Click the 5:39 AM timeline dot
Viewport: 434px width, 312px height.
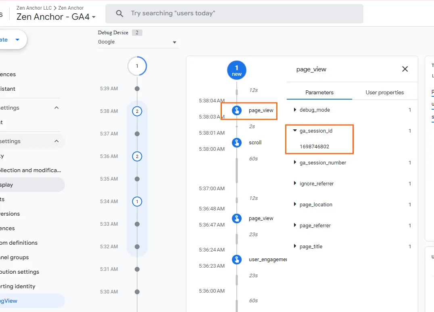pos(137,89)
